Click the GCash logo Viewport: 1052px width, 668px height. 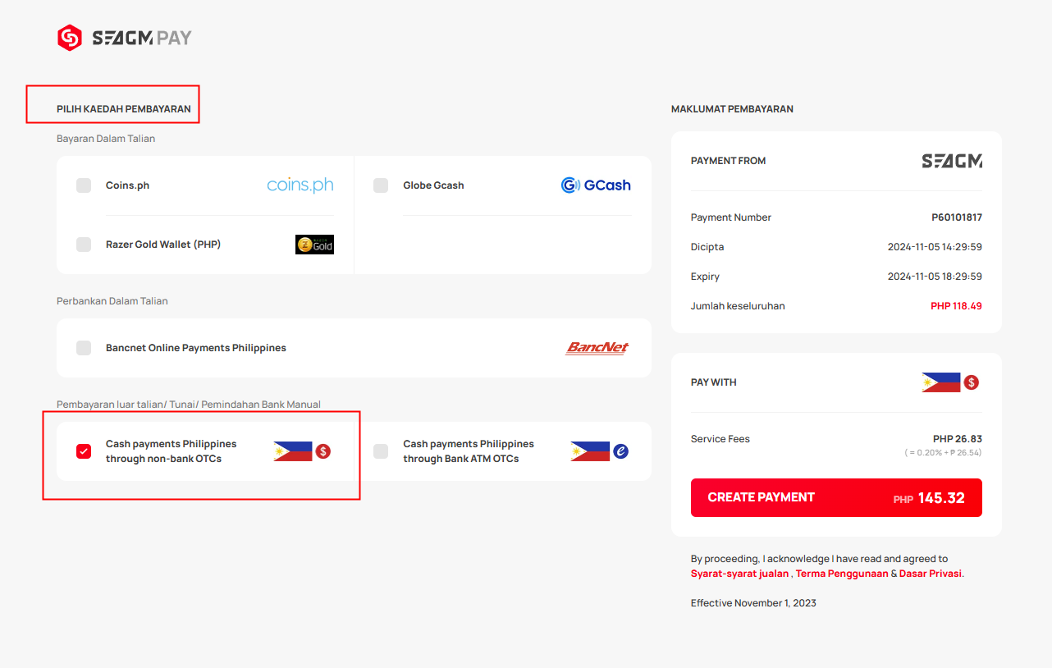click(596, 185)
